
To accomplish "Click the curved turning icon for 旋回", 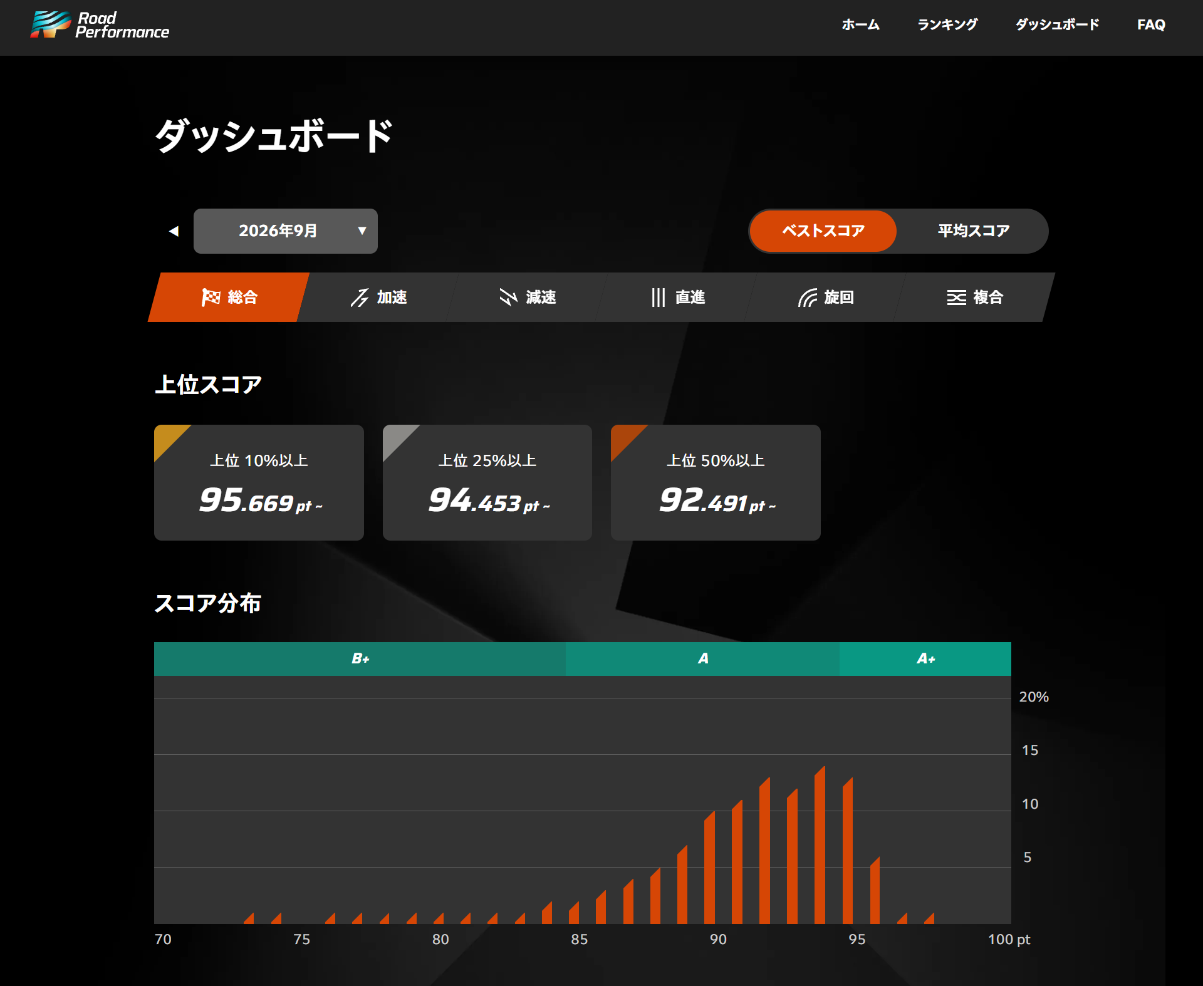I will click(807, 297).
